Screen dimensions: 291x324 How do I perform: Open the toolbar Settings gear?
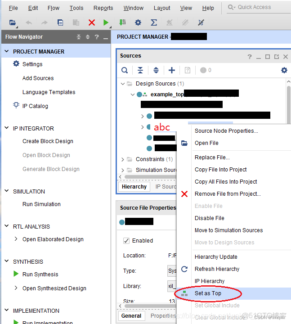pos(138,22)
